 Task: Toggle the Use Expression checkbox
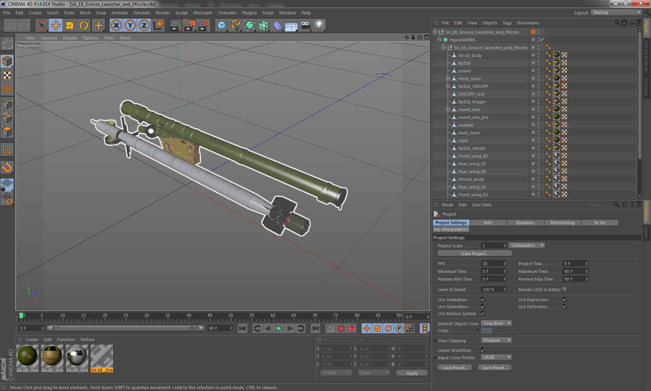(565, 300)
